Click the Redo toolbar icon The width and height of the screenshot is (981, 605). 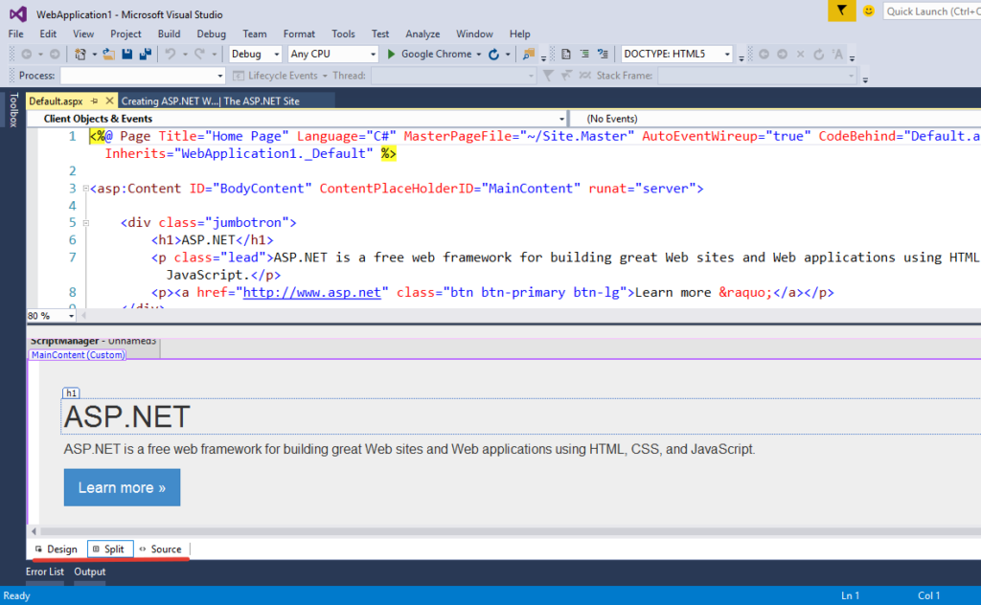click(x=200, y=54)
